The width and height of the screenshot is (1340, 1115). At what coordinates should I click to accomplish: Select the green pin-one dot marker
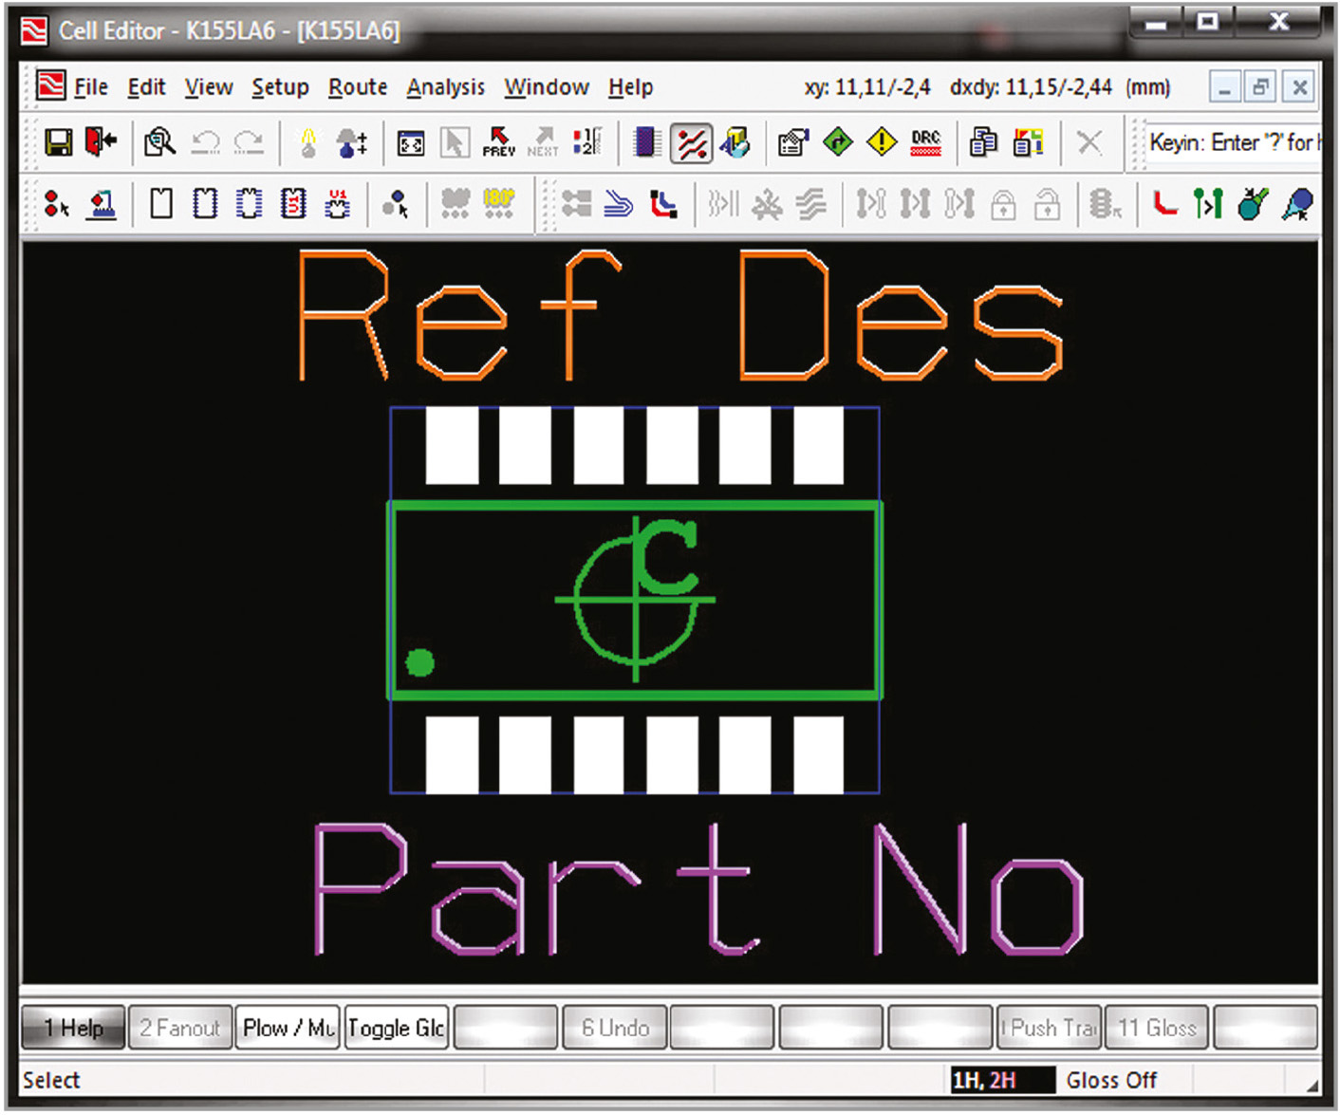(x=419, y=662)
